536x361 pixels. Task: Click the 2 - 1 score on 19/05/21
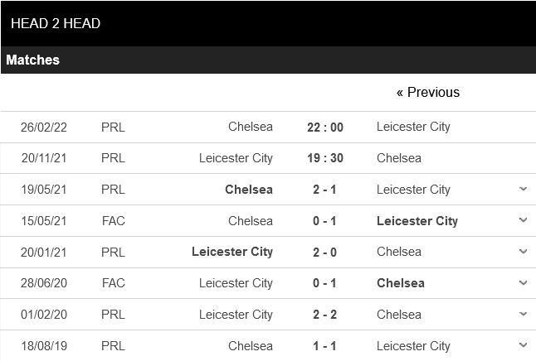(x=324, y=190)
